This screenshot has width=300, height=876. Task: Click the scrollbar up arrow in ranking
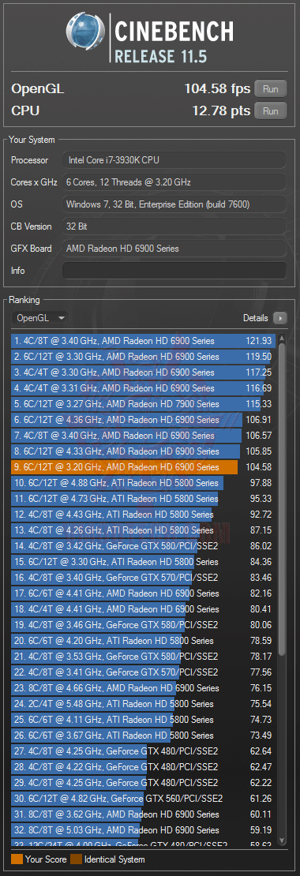tap(282, 338)
